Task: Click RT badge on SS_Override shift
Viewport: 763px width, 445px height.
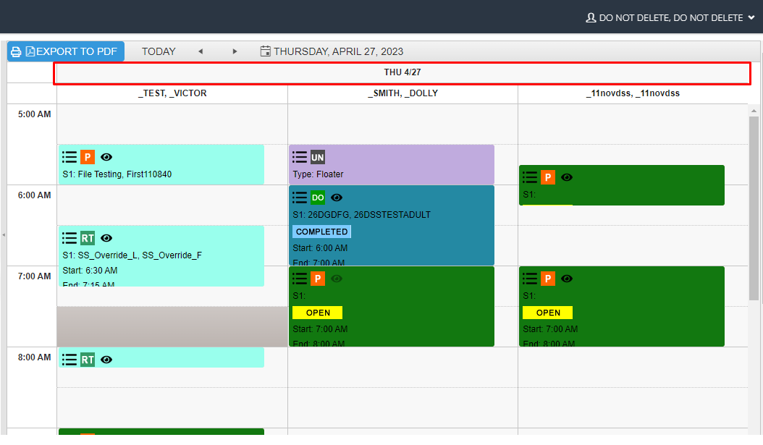Action: tap(88, 238)
